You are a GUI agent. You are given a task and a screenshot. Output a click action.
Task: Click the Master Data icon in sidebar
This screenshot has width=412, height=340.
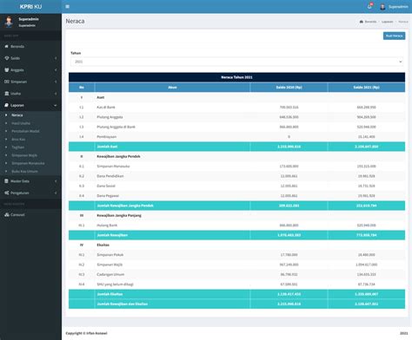click(6, 181)
